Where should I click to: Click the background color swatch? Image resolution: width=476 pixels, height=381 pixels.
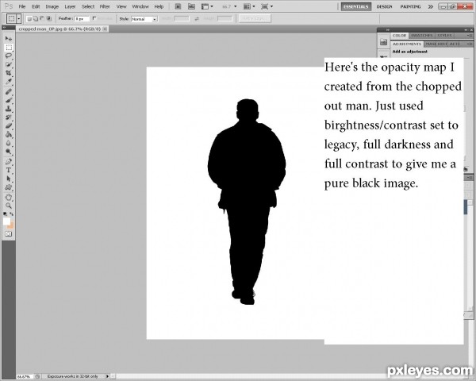point(11,226)
